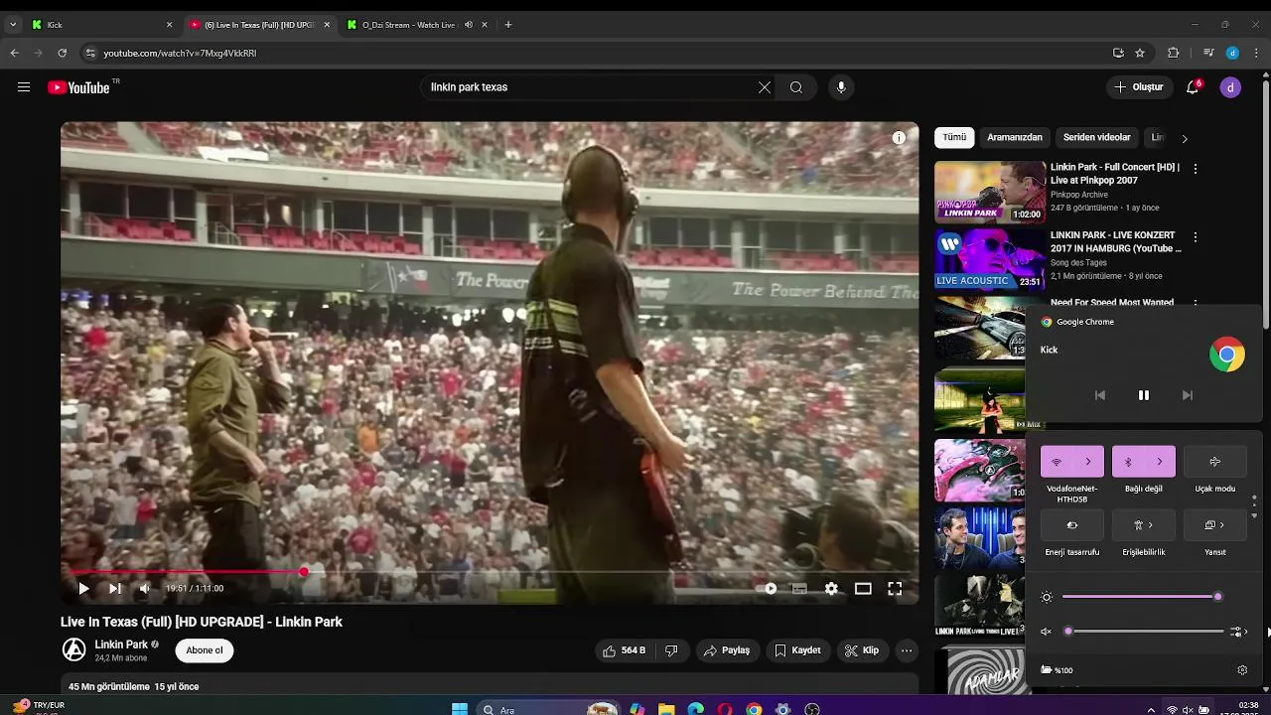1271x715 pixels.
Task: Go to previous track in media panel
Action: (1100, 395)
